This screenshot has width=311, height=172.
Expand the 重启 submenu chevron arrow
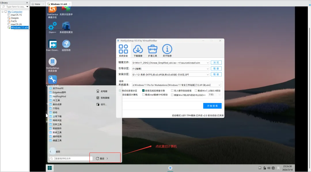coord(107,158)
